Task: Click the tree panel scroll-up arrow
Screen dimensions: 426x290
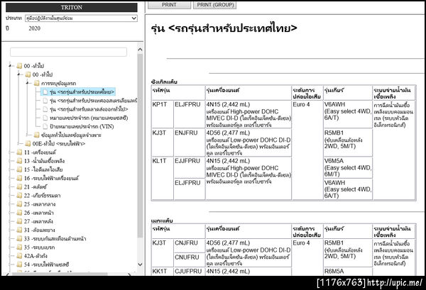Action: pos(140,50)
